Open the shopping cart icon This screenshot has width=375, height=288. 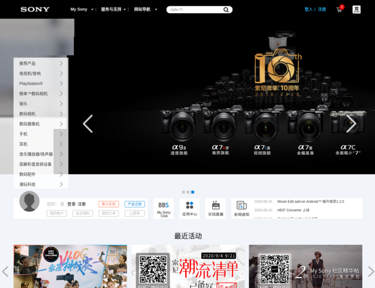(339, 10)
